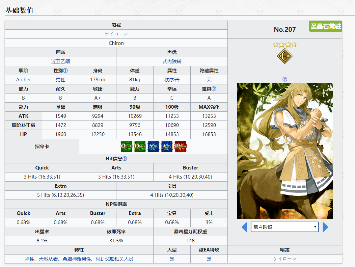Click the Chiron character portrait image
Image resolution: width=355 pixels, height=267 pixels.
coord(285,151)
